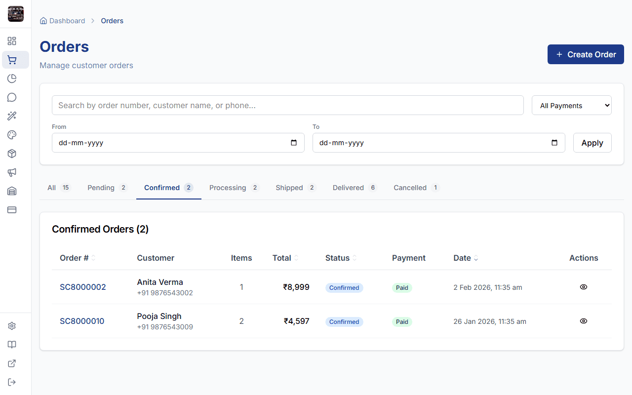Go to Dashboard breadcrumb link
This screenshot has height=395, width=632.
click(67, 21)
